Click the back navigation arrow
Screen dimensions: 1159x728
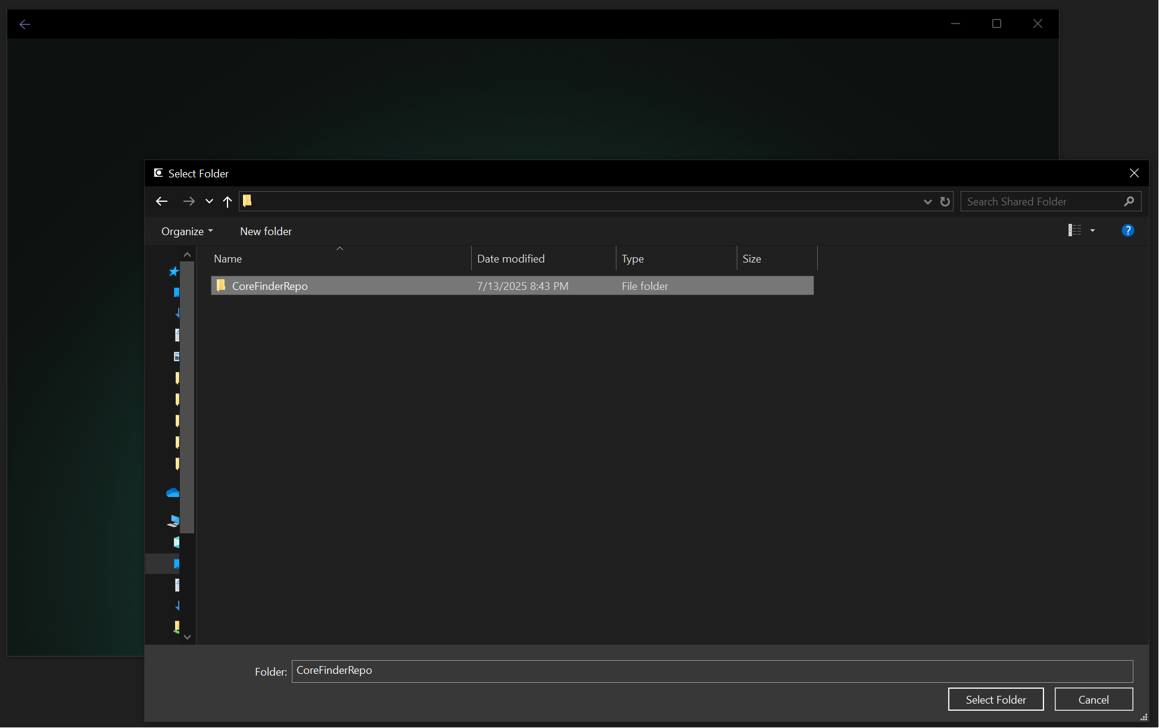pyautogui.click(x=161, y=201)
